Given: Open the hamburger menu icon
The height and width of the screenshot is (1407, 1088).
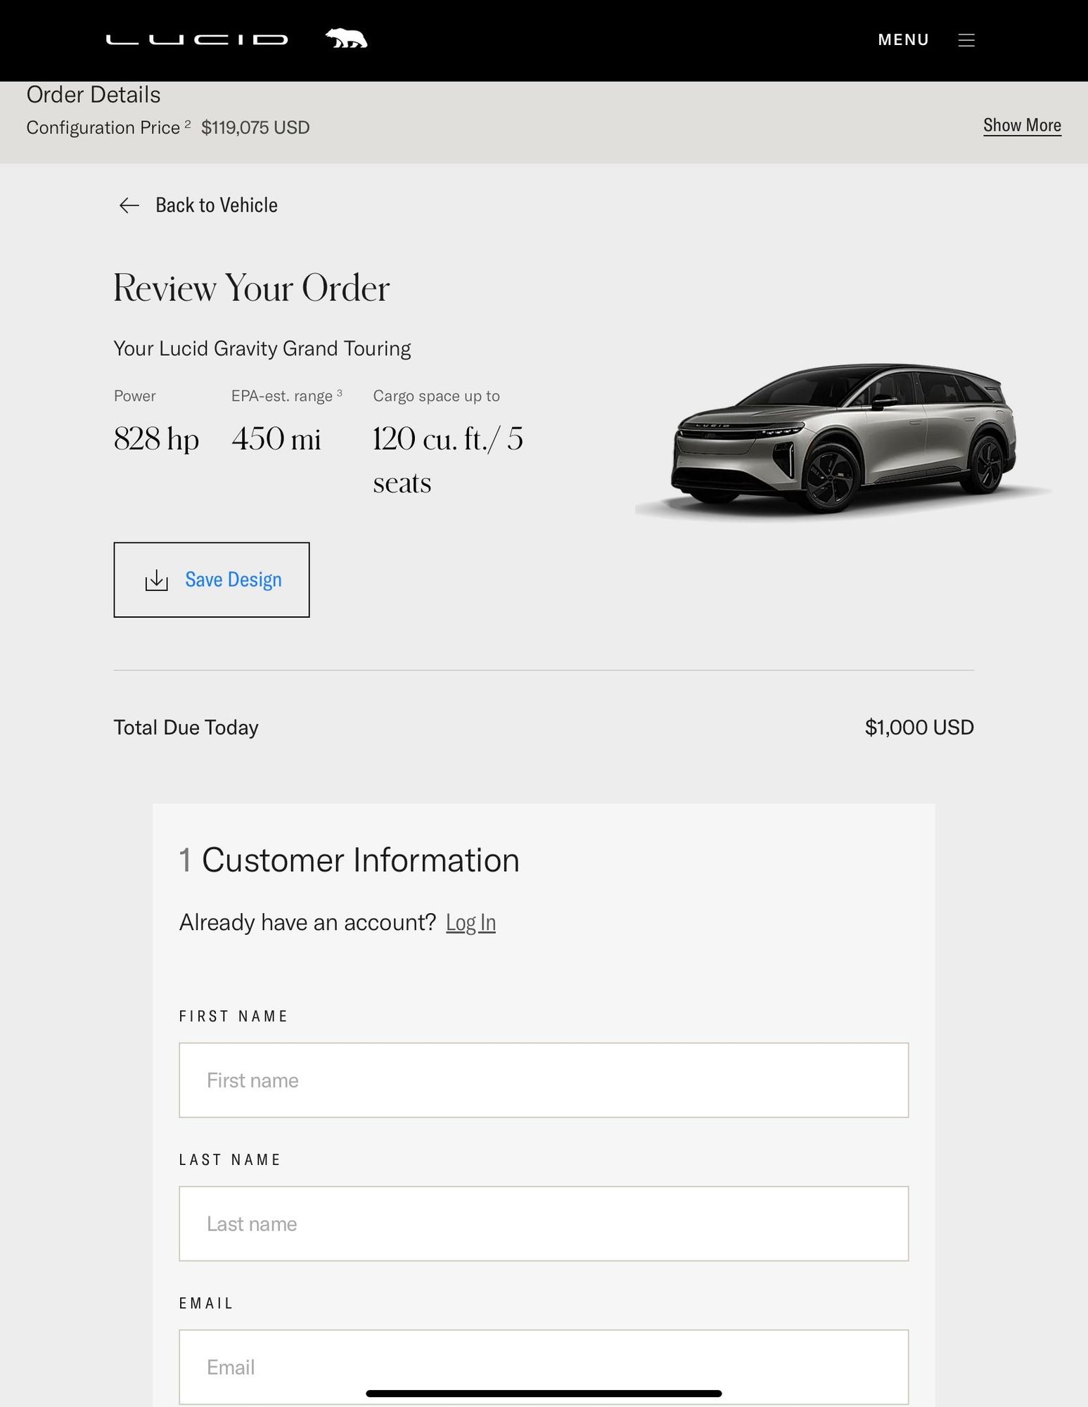Looking at the screenshot, I should click(966, 40).
